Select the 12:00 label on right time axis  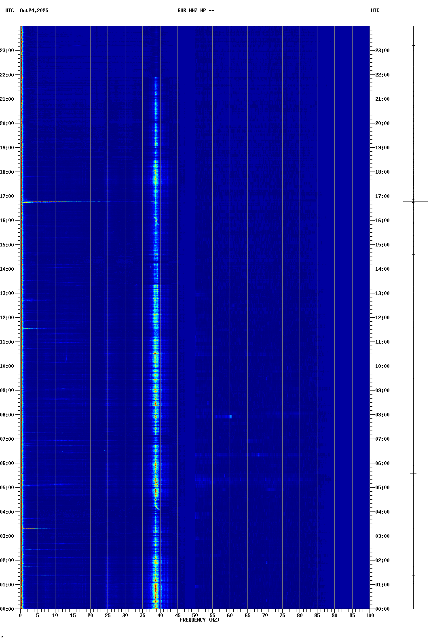tap(382, 318)
